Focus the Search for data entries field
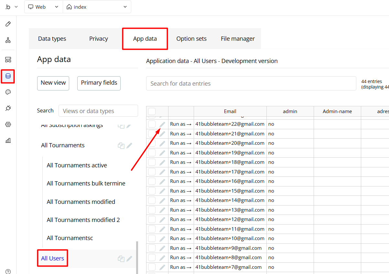The image size is (389, 274). [x=251, y=84]
